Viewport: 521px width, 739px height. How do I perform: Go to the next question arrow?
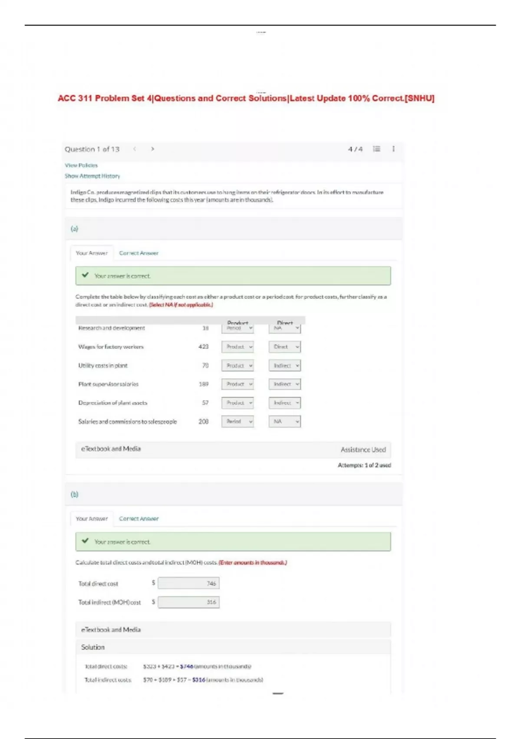(152, 149)
